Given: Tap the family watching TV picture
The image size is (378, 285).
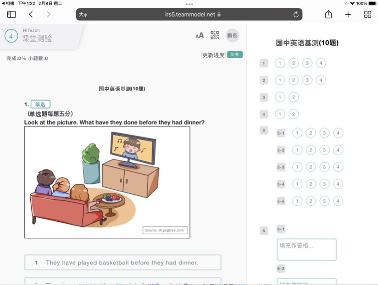Looking at the screenshot, I should click(107, 182).
